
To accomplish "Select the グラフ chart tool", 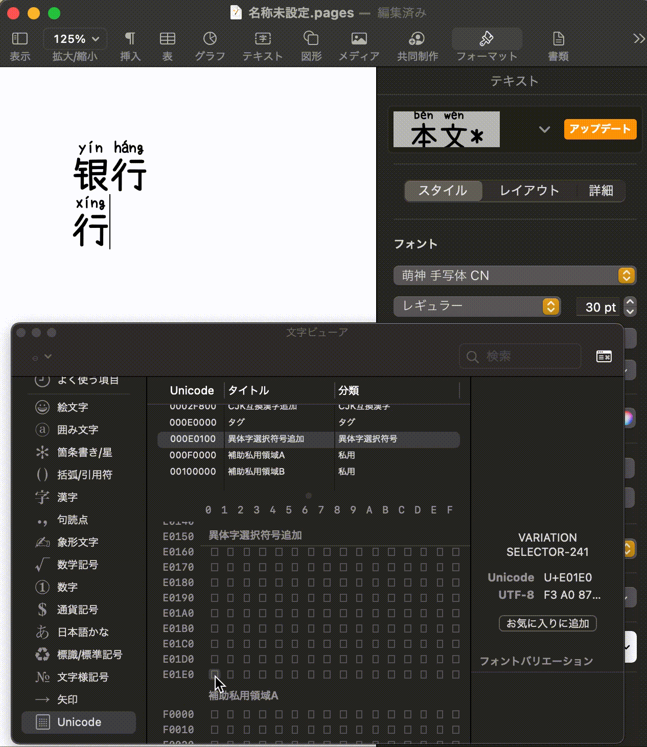I will point(210,45).
